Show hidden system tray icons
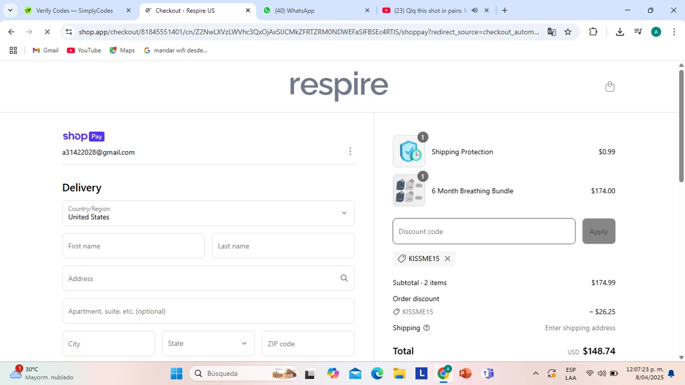Screen dimensions: 685x385 tap(536, 374)
